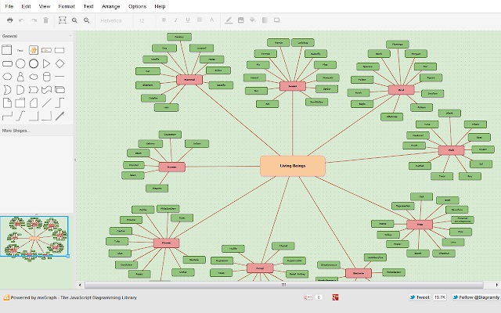Viewport: 501px width, 313px height.
Task: Select the zoom out magnifier icon
Action: pos(87,20)
